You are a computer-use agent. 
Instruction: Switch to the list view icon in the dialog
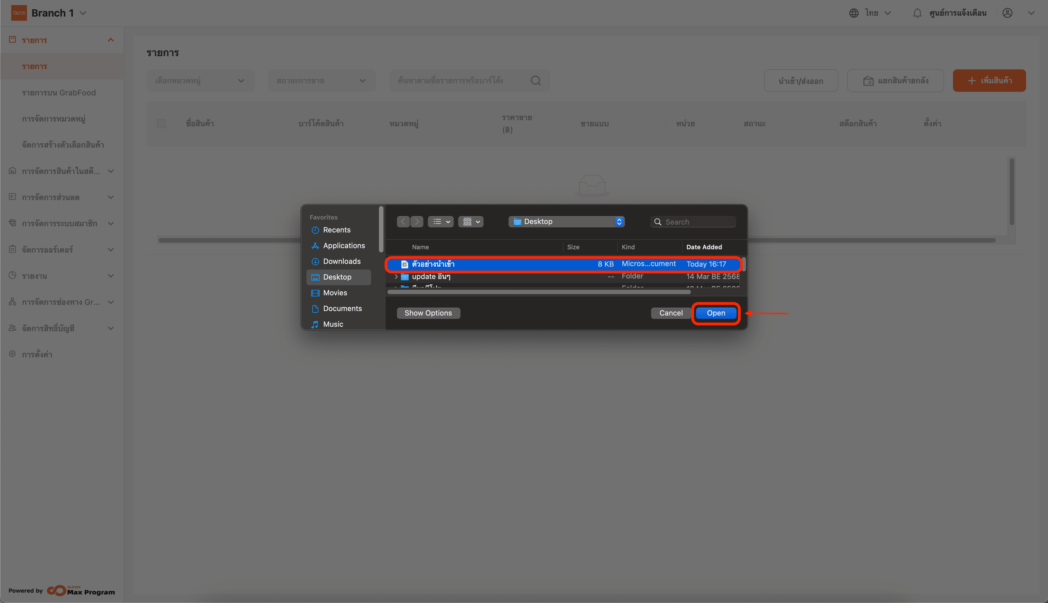pyautogui.click(x=440, y=221)
